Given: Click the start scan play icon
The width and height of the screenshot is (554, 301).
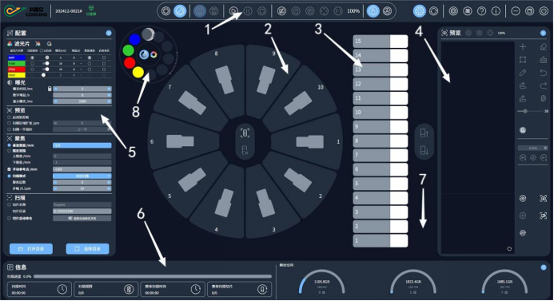Looking at the screenshot, I should click(233, 11).
